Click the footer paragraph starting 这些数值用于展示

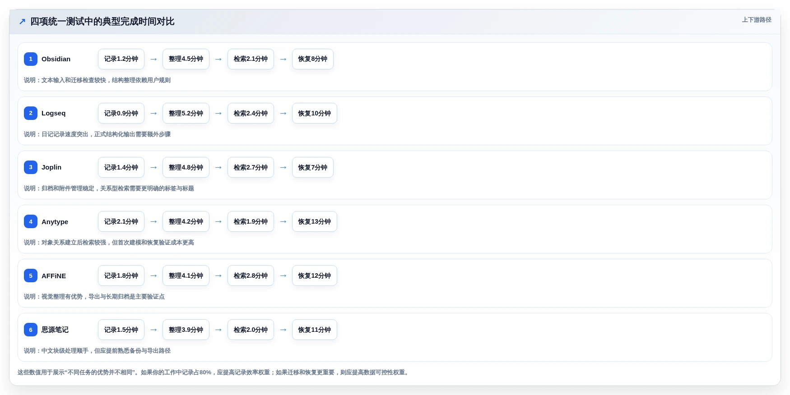(214, 372)
